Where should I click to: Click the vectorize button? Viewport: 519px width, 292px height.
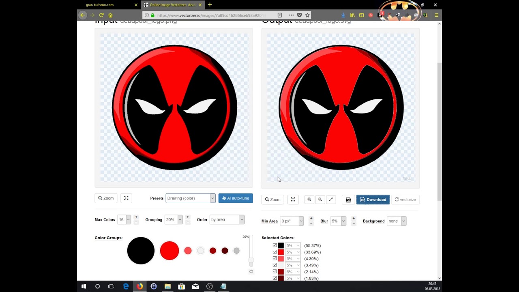[405, 200]
